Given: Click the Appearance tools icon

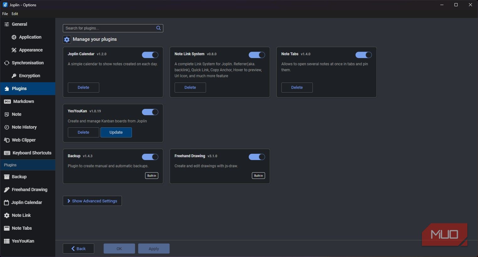Looking at the screenshot, I should (14, 50).
